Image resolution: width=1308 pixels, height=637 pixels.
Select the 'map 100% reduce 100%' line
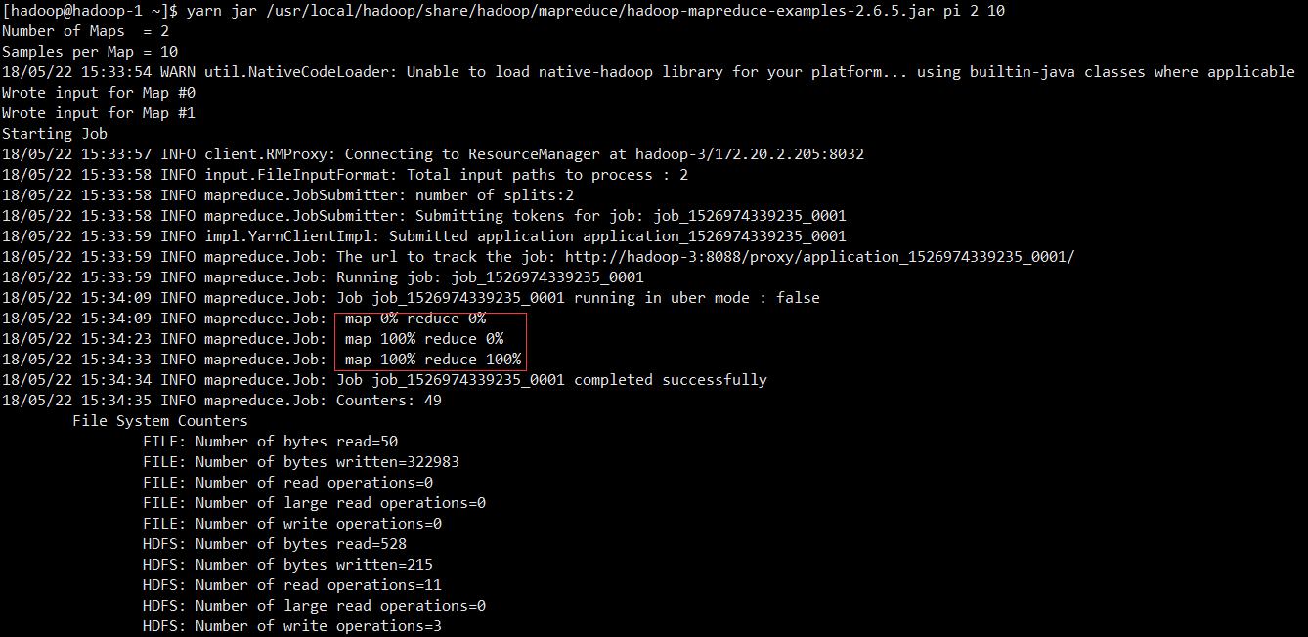click(x=433, y=360)
